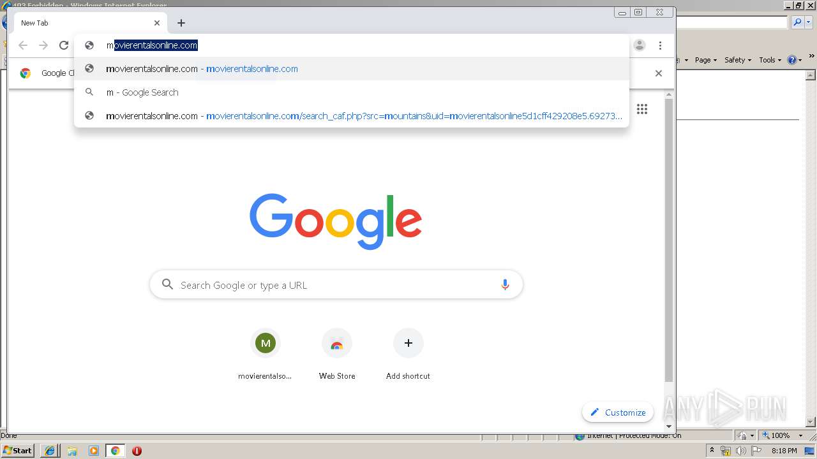Open the Customize button
The width and height of the screenshot is (817, 459).
618,412
